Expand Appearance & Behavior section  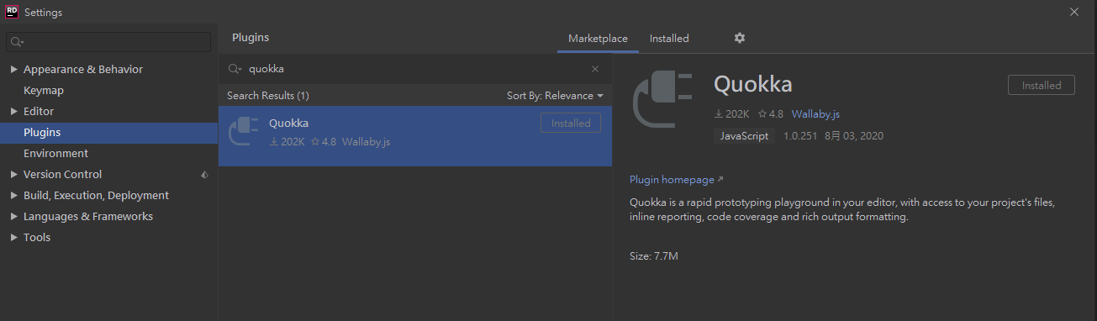pyautogui.click(x=13, y=69)
